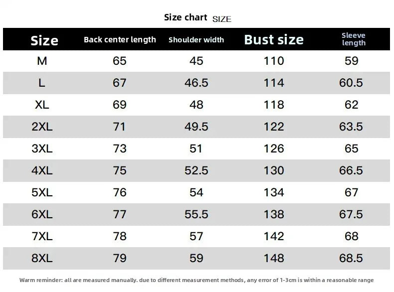Image resolution: width=394 pixels, height=292 pixels.
Task: Click back center length value 75
Action: pos(120,170)
